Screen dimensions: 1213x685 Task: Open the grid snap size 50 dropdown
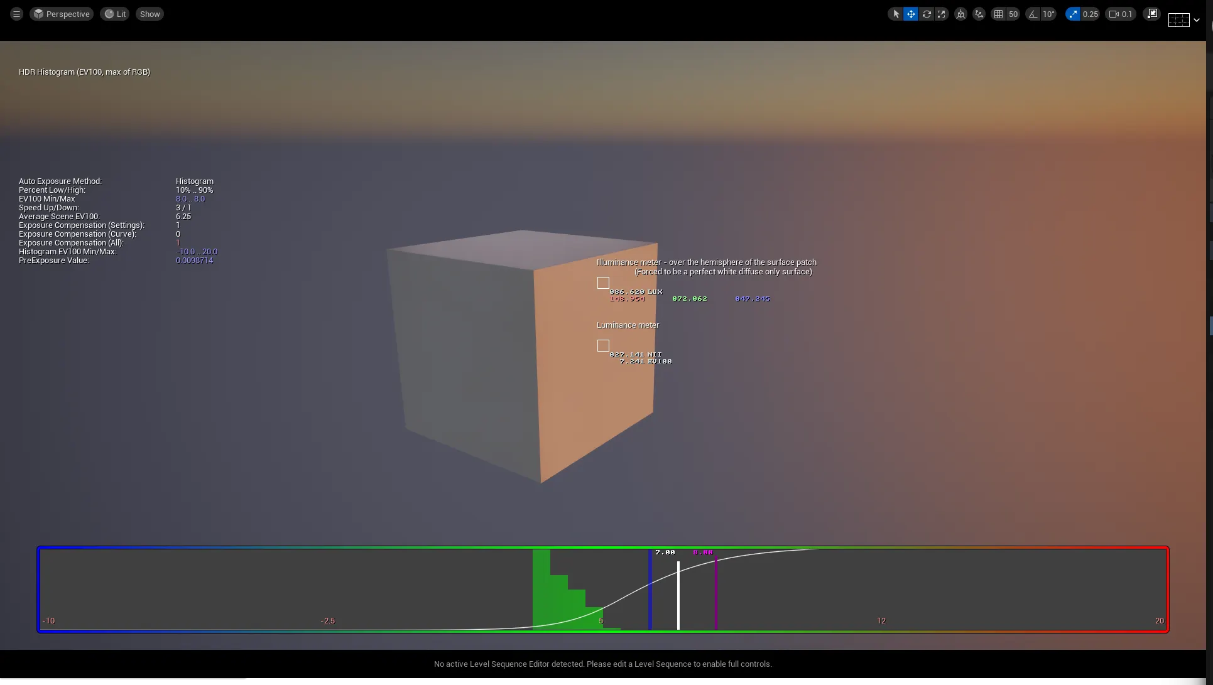[x=1013, y=14]
